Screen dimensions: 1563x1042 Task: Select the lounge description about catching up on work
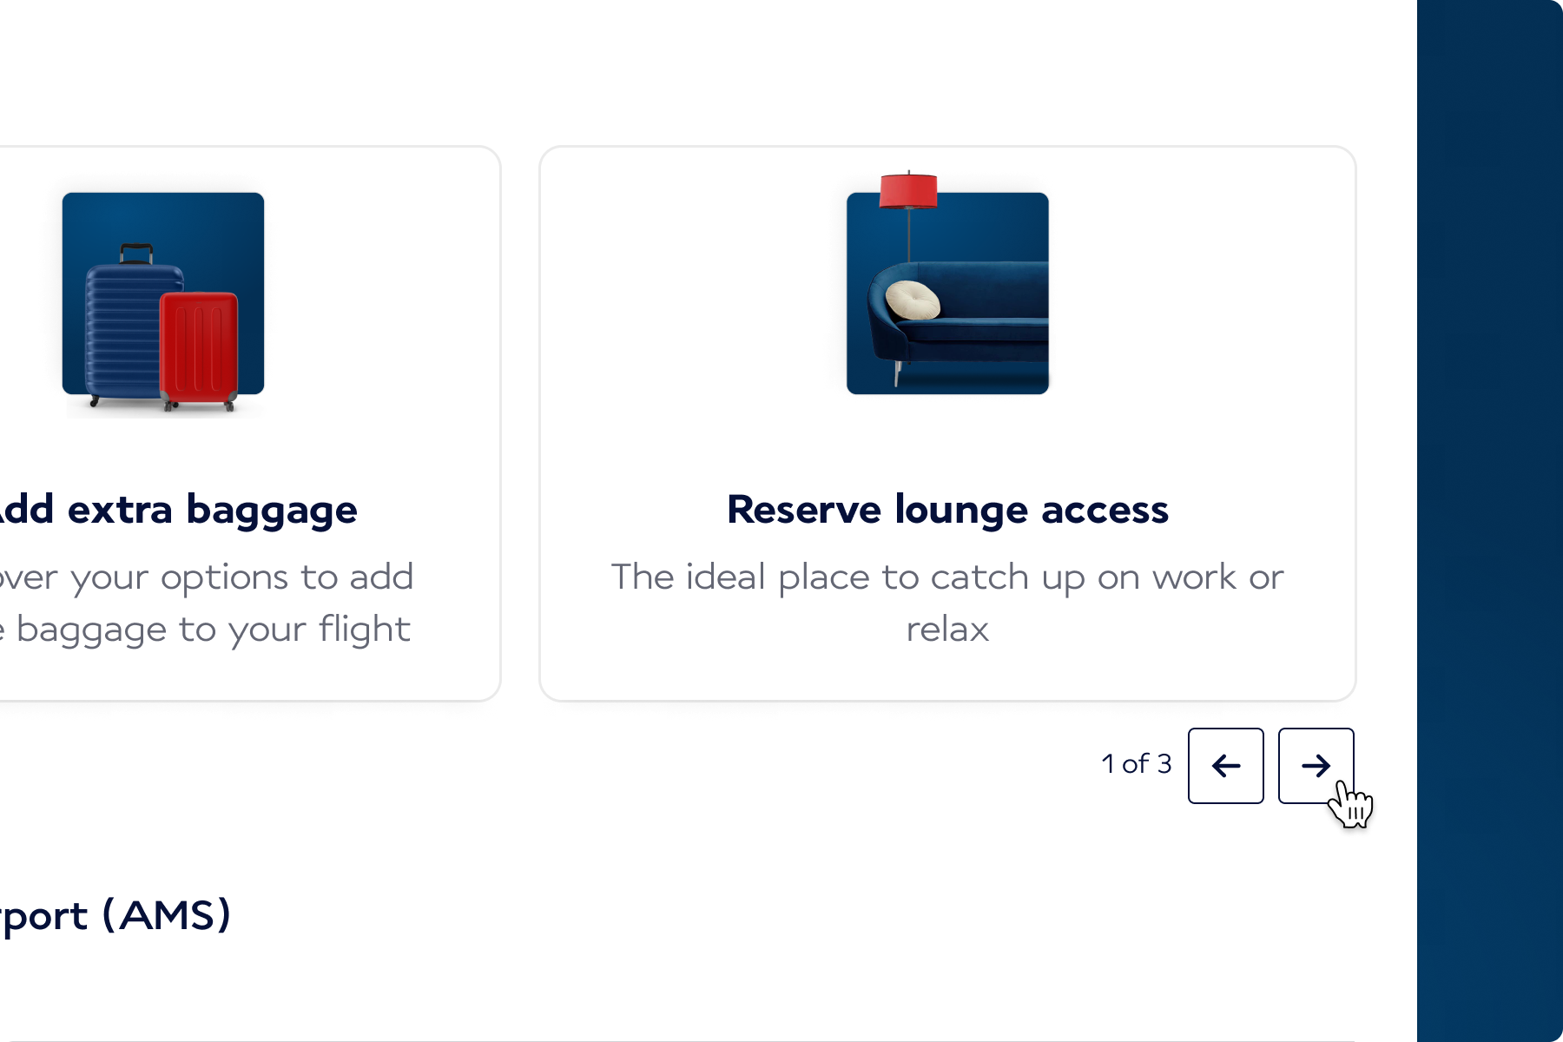pos(947,577)
